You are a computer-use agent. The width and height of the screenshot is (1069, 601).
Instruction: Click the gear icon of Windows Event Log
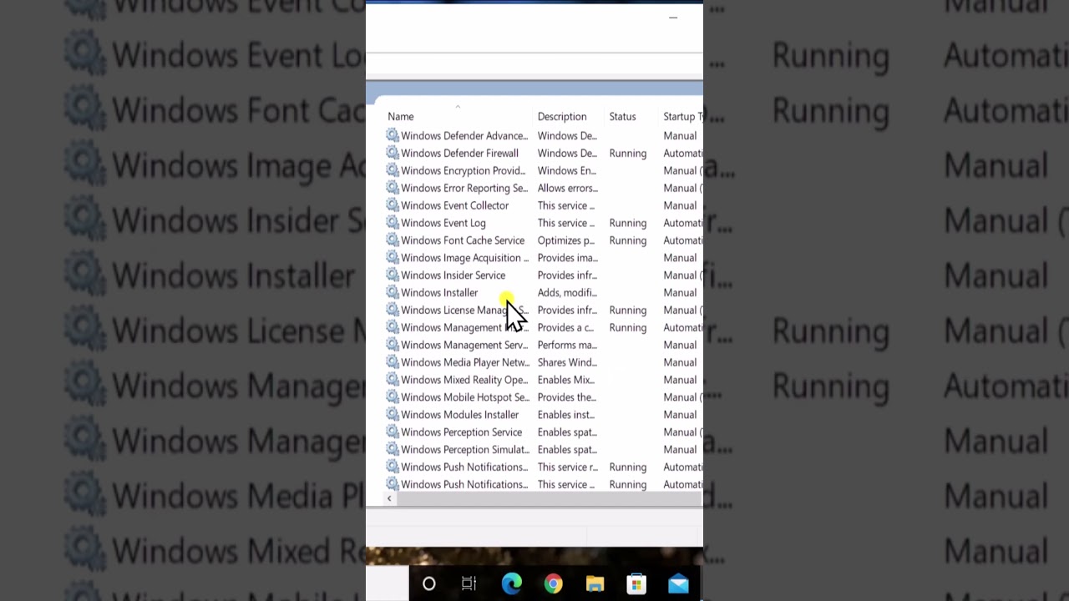point(393,223)
